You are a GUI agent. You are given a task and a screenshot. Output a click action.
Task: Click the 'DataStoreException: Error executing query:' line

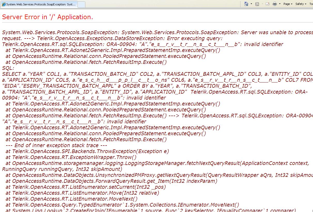(x=112, y=38)
